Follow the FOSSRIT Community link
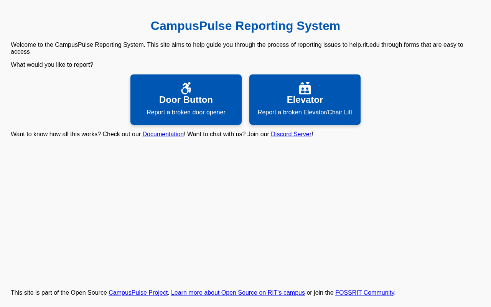The height and width of the screenshot is (307, 491). tap(364, 293)
